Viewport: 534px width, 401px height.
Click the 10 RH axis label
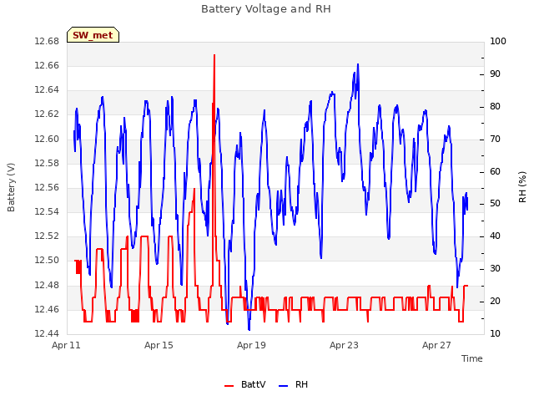495,333
